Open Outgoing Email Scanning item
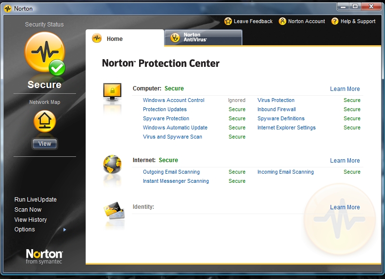The image size is (385, 279). click(171, 172)
